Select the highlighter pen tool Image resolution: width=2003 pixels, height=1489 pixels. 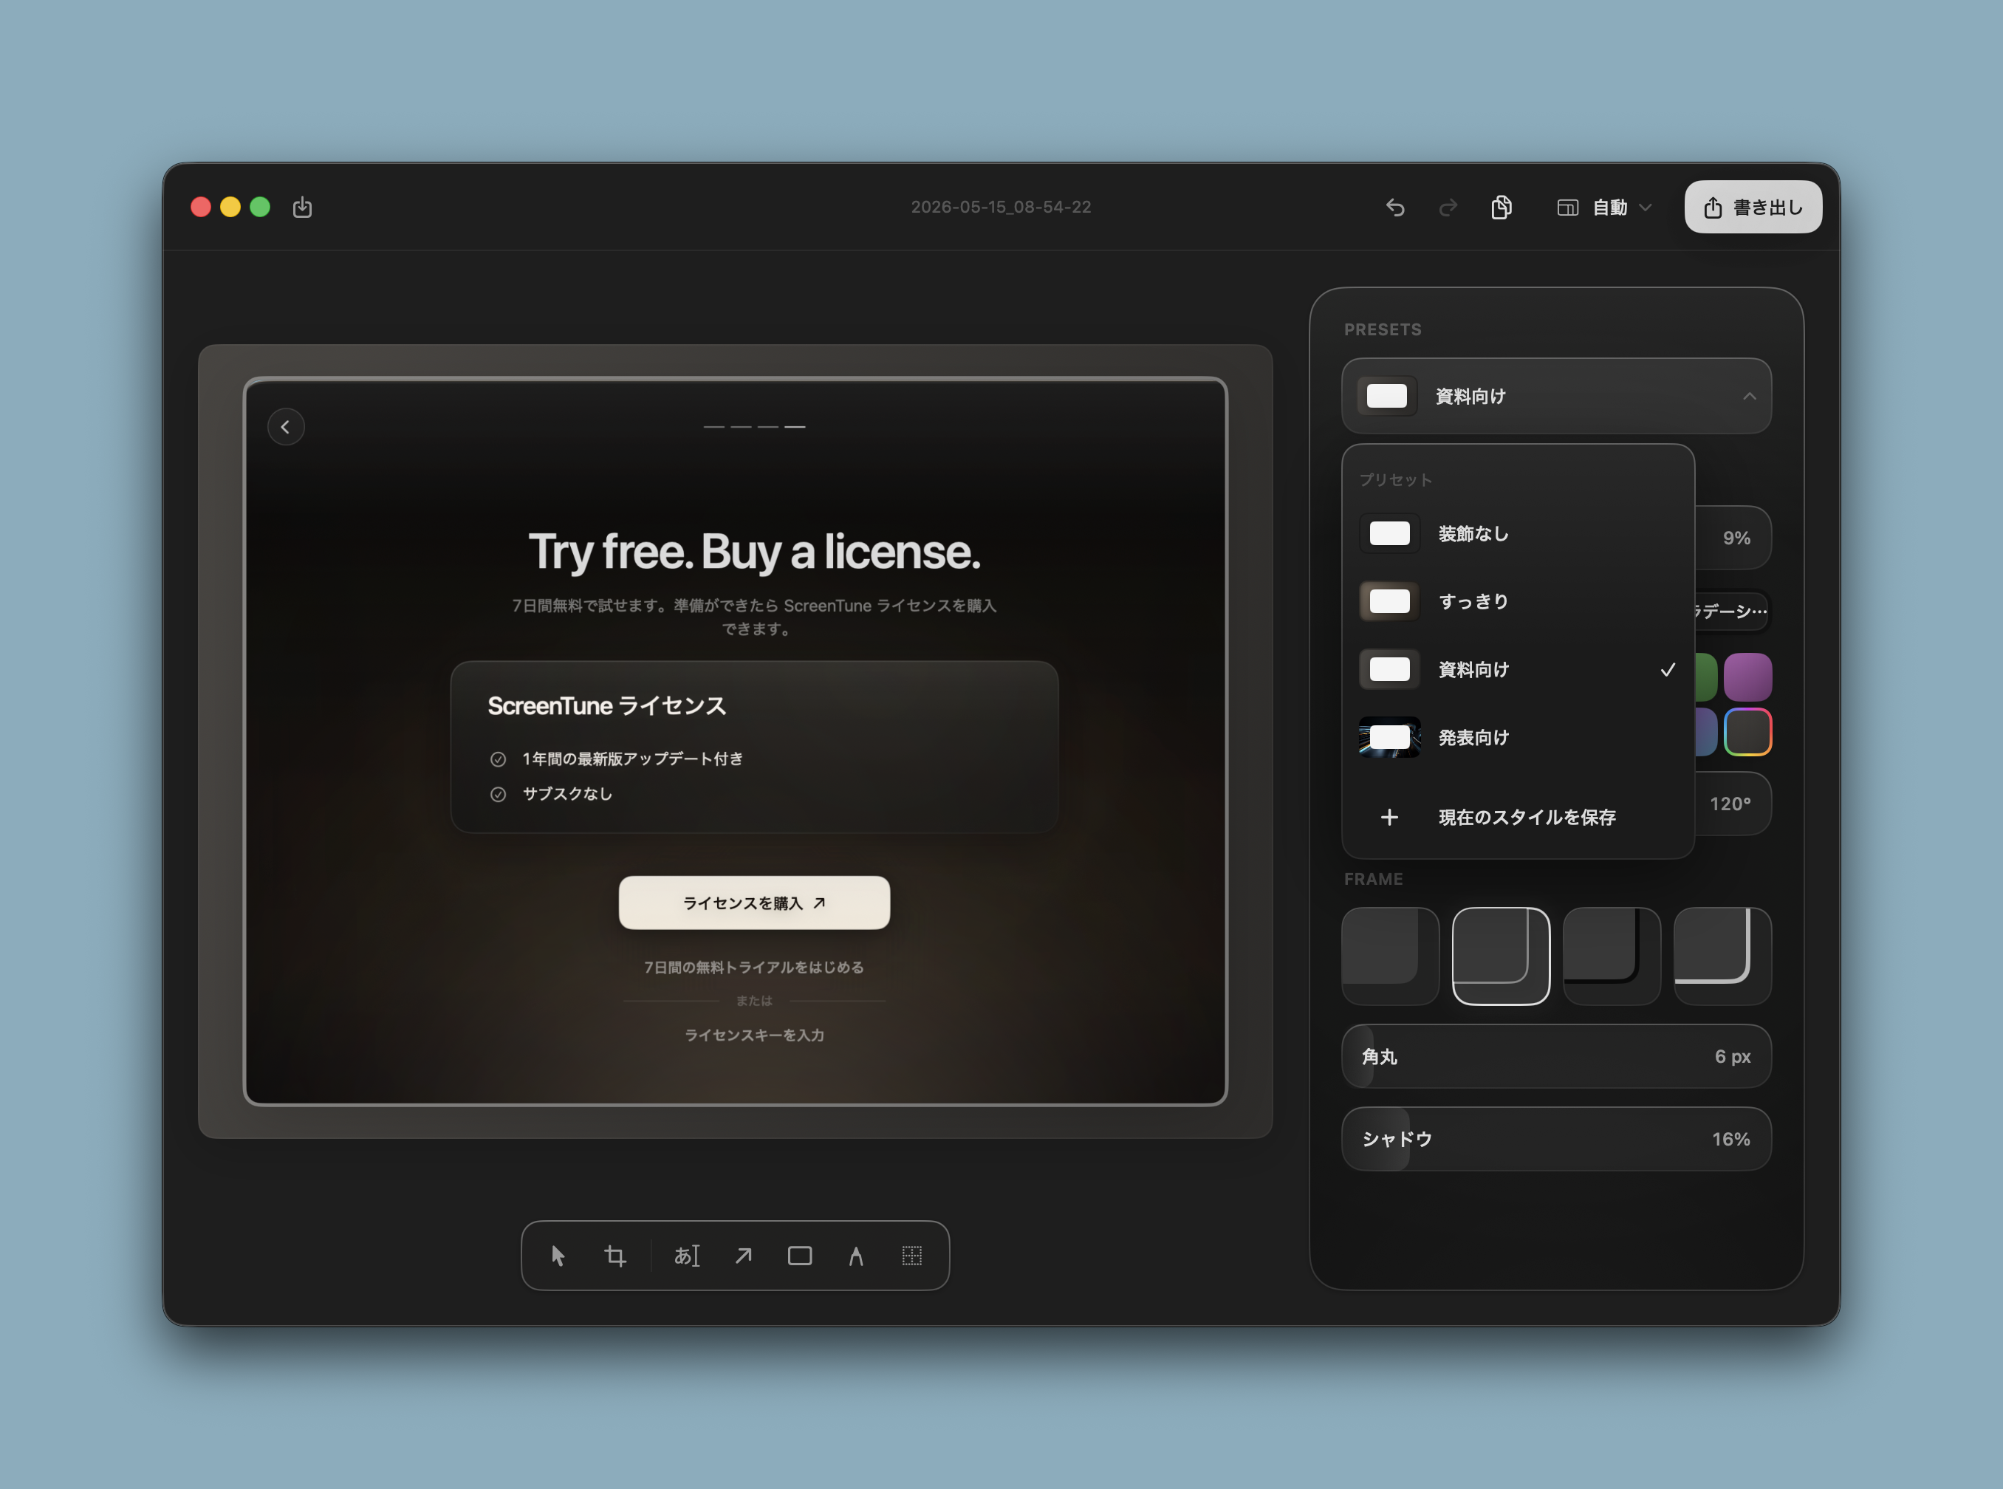tap(856, 1256)
